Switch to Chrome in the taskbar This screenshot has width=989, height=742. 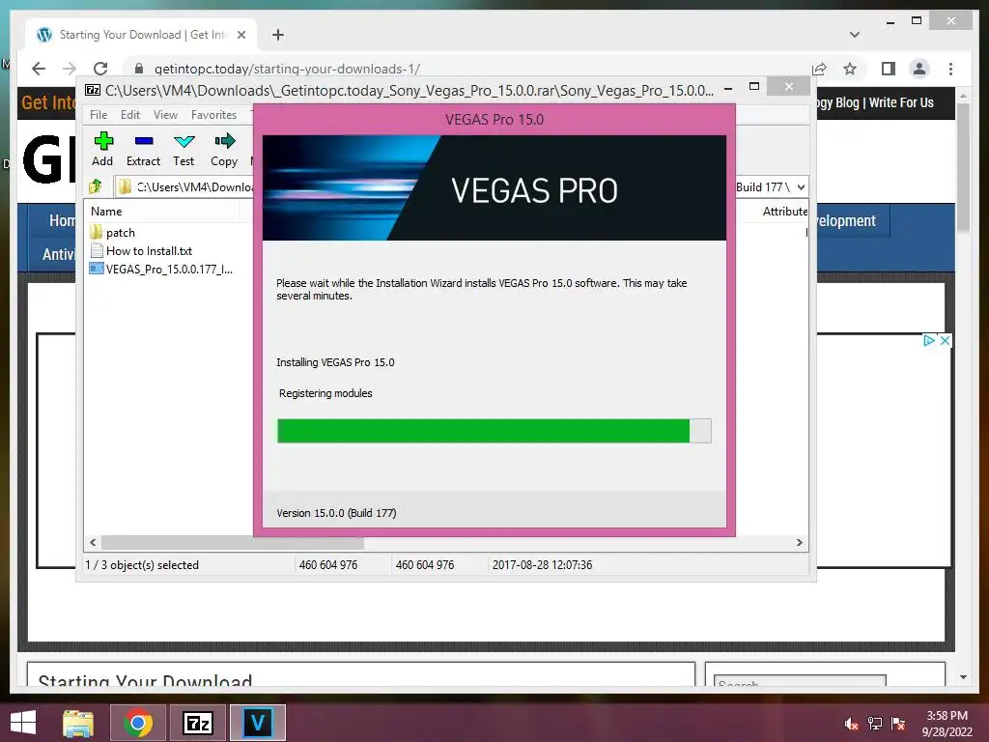[x=138, y=723]
